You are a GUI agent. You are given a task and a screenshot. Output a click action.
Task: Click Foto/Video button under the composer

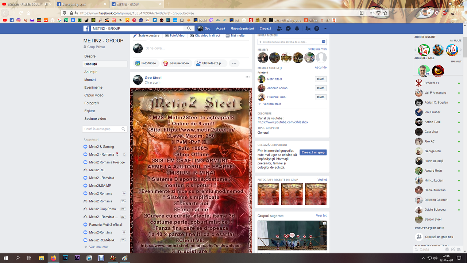point(146,63)
